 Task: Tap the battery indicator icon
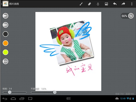133,98
